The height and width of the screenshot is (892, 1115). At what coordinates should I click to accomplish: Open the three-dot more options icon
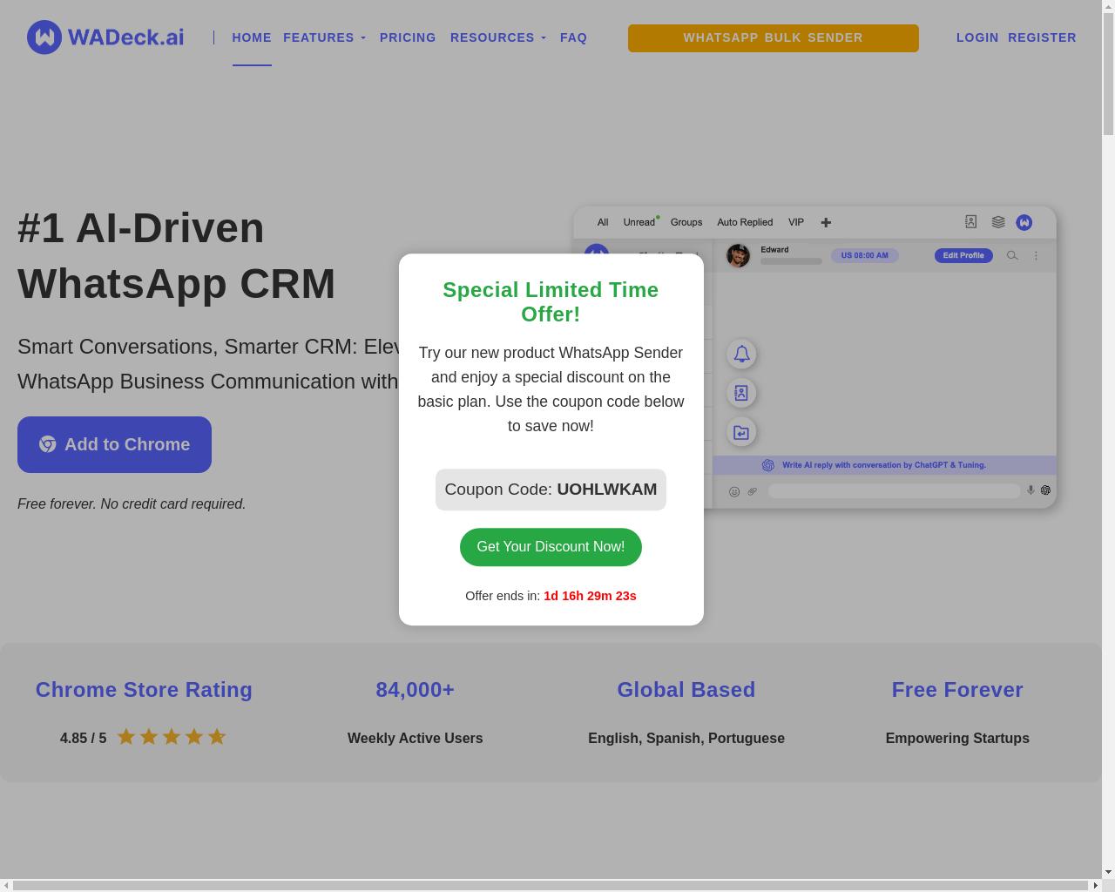[x=1036, y=255]
